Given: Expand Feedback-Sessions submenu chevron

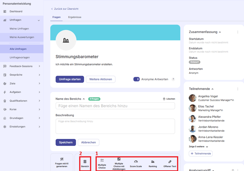Looking at the screenshot, I should [39, 66].
